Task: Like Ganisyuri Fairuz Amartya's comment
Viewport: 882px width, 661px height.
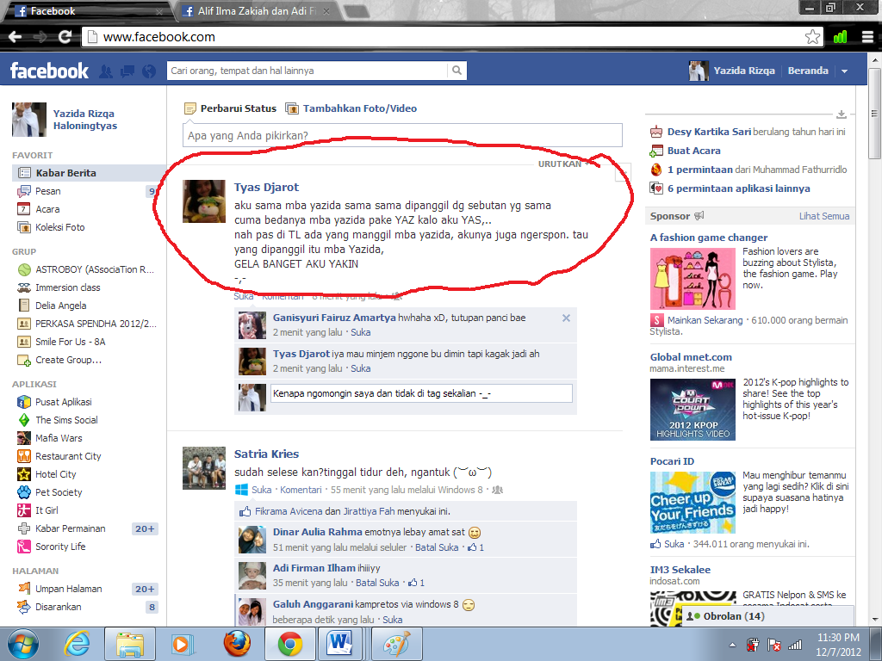Action: coord(361,332)
